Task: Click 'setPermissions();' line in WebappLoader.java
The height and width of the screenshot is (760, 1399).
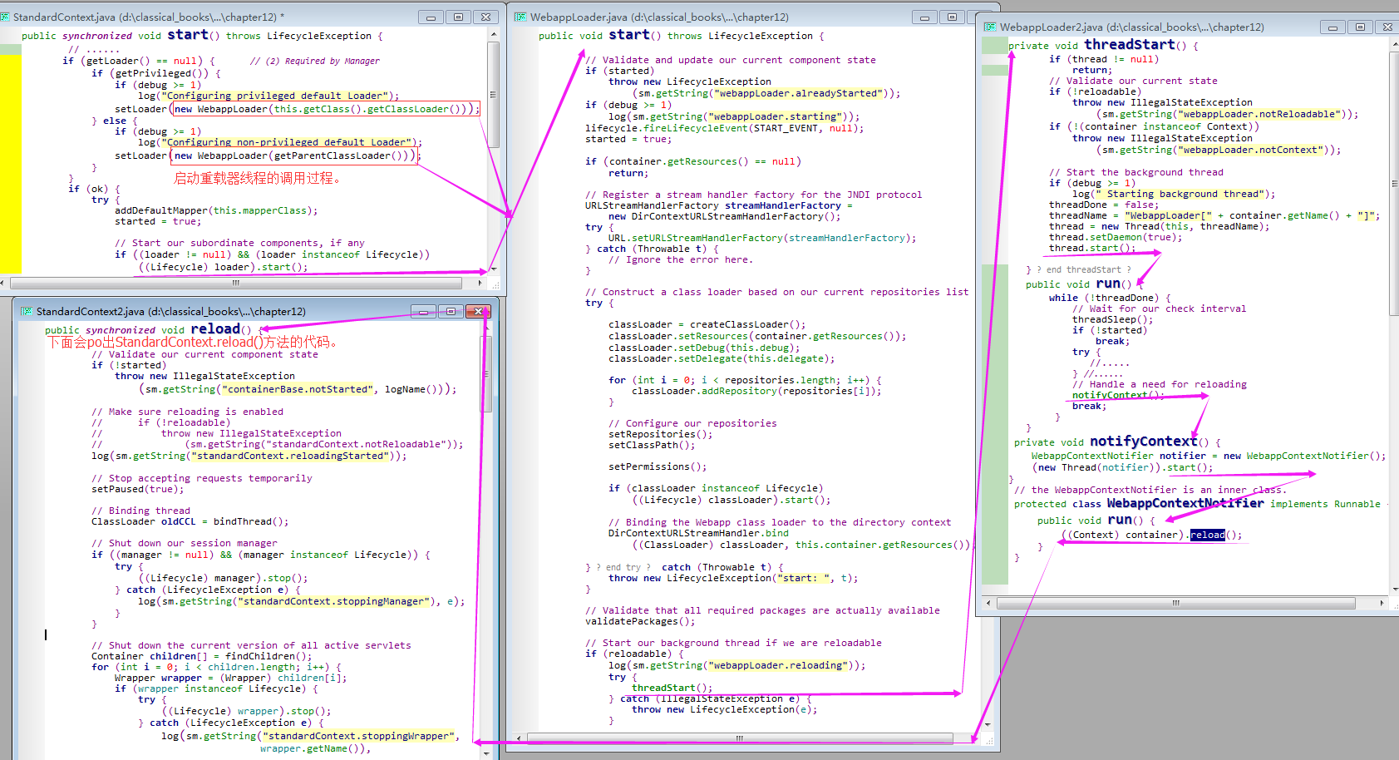Action: click(x=658, y=466)
